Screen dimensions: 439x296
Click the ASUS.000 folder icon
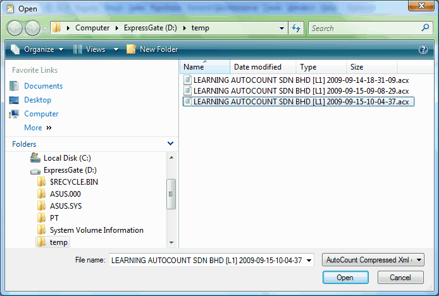click(x=42, y=194)
